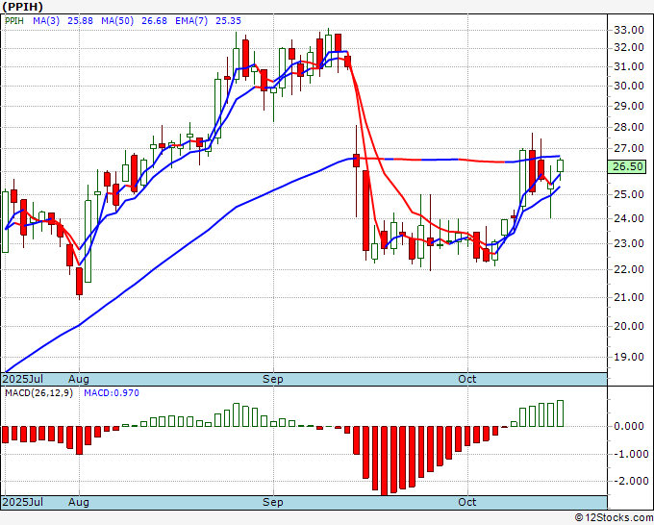The height and width of the screenshot is (525, 654).
Task: Click the MA(50) value 26.68
Action: [154, 20]
